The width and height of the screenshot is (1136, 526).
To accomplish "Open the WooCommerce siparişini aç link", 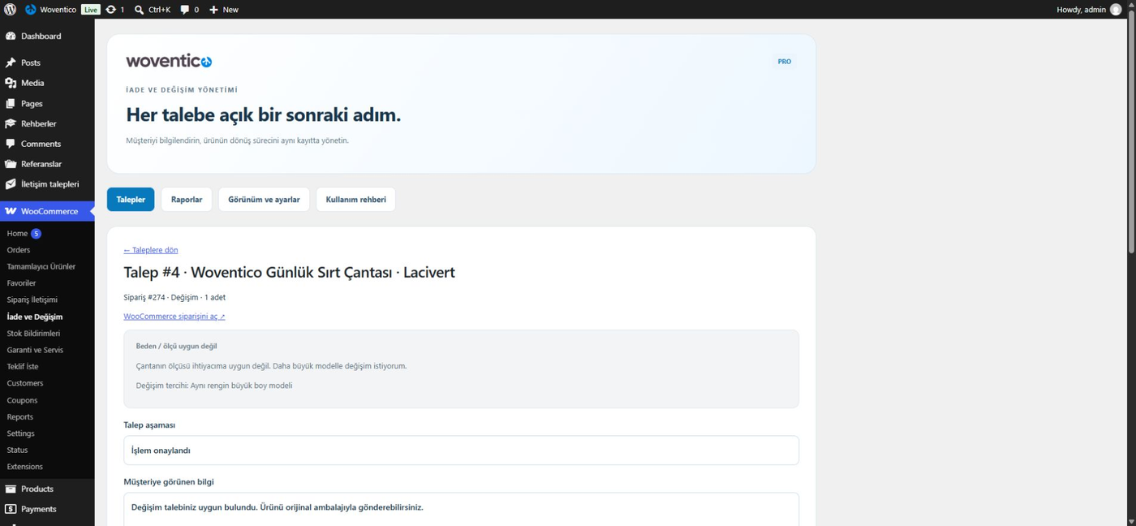I will [174, 317].
